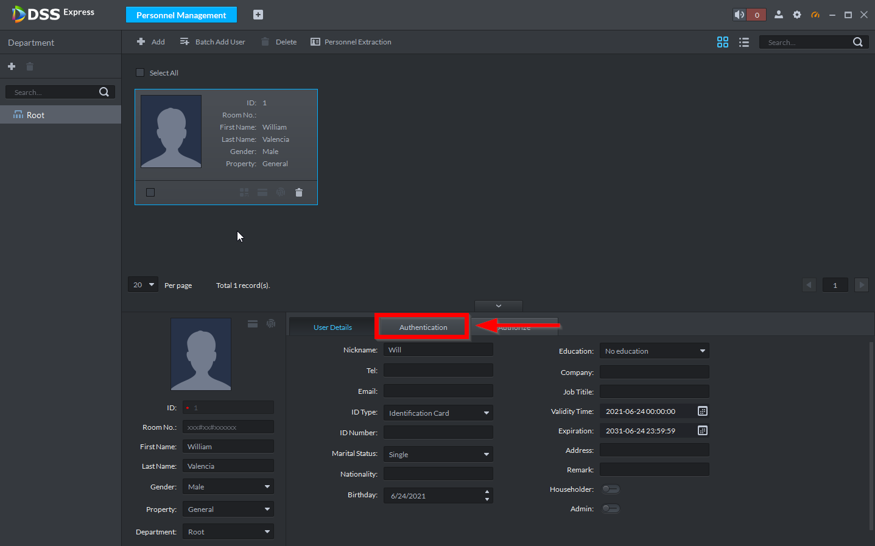Open the Education dropdown
This screenshot has width=875, height=546.
point(654,351)
